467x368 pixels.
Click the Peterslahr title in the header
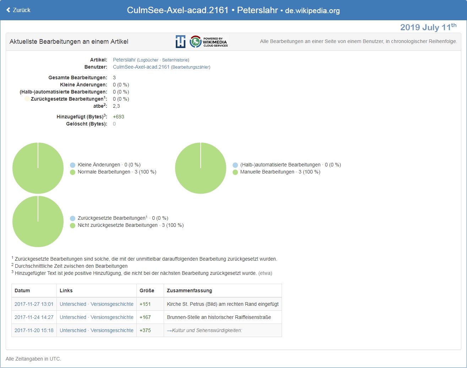point(257,10)
